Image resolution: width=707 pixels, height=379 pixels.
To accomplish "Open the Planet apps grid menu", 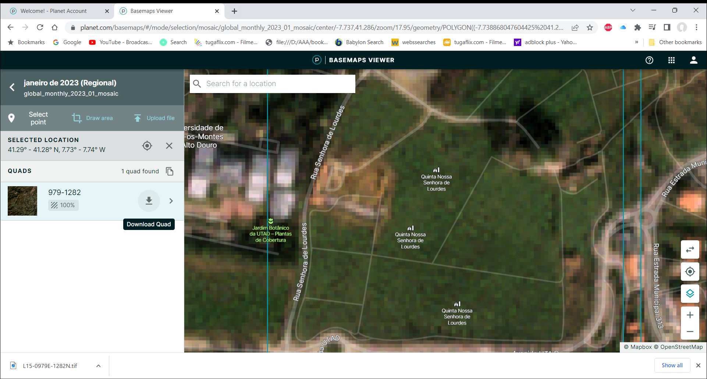I will pos(672,60).
